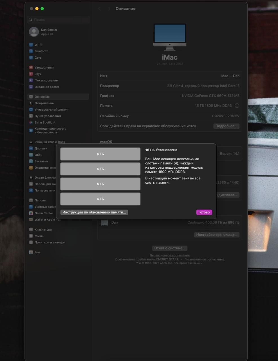Go forward with the right chevron
The width and height of the screenshot is (278, 361).
(109, 9)
